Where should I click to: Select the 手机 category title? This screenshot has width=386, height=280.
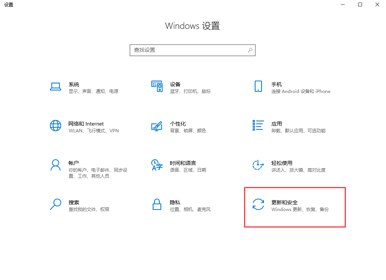point(277,85)
